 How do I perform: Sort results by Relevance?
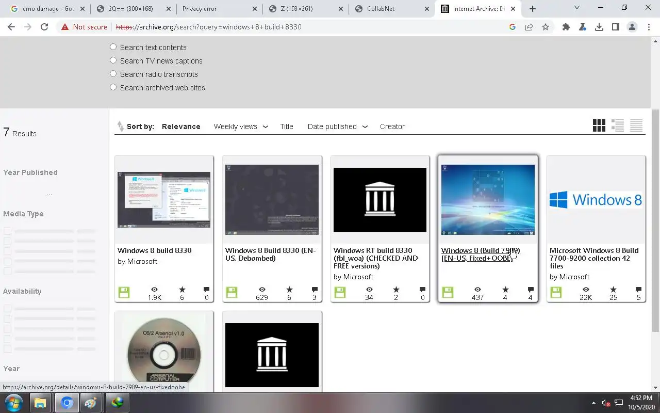(181, 126)
